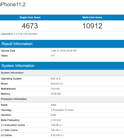
Task: Click the L2 Cache label
Action: [6, 135]
